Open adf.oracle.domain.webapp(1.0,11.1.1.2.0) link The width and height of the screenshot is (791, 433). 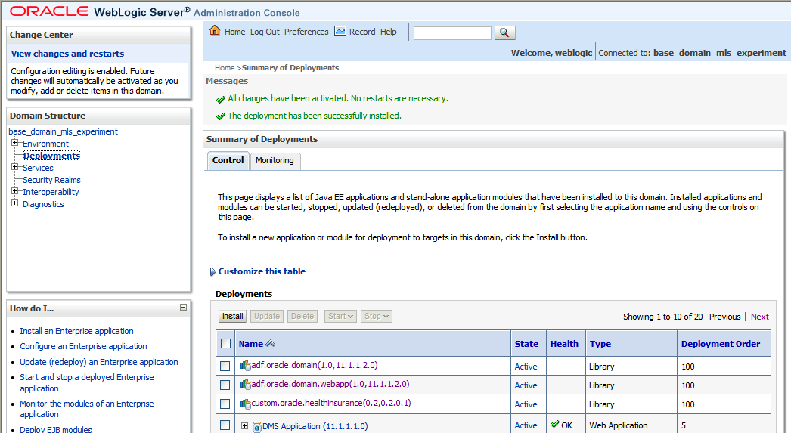tap(330, 384)
